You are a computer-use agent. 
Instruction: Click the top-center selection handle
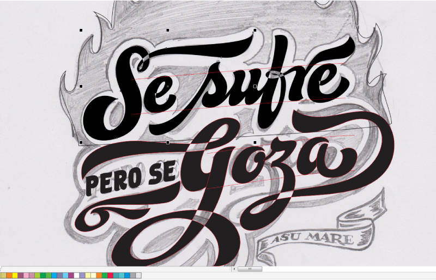[168, 31]
